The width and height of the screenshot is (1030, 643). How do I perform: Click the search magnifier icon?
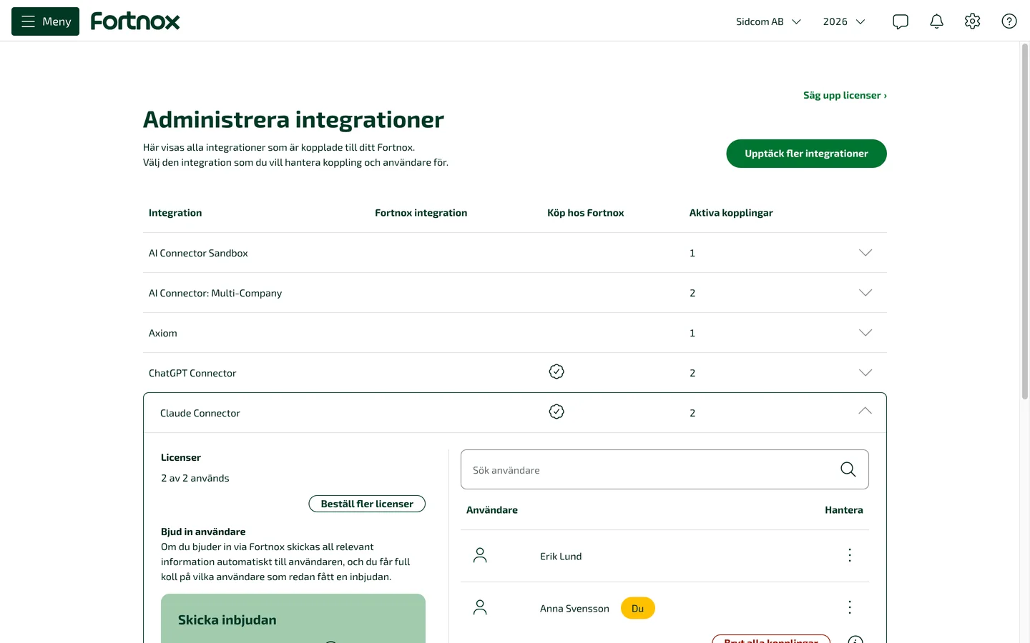(x=848, y=469)
